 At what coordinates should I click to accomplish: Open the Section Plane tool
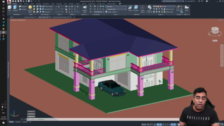85,9
